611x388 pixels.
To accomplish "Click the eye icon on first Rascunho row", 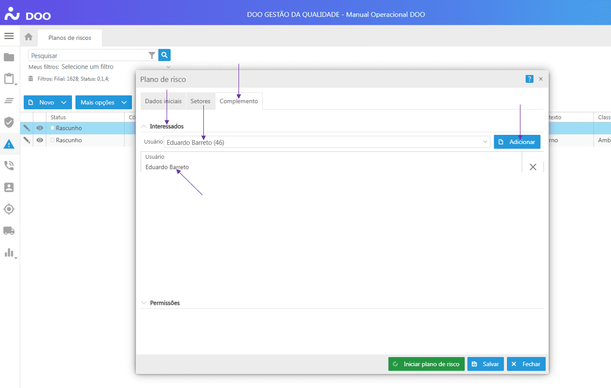I will pyautogui.click(x=40, y=128).
